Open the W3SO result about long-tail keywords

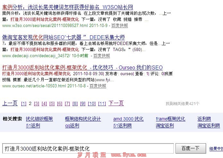coord(67,7)
